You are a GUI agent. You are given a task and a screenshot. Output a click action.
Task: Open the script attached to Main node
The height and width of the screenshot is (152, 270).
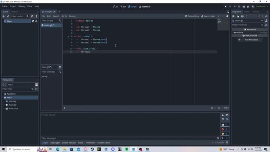click(x=33, y=21)
